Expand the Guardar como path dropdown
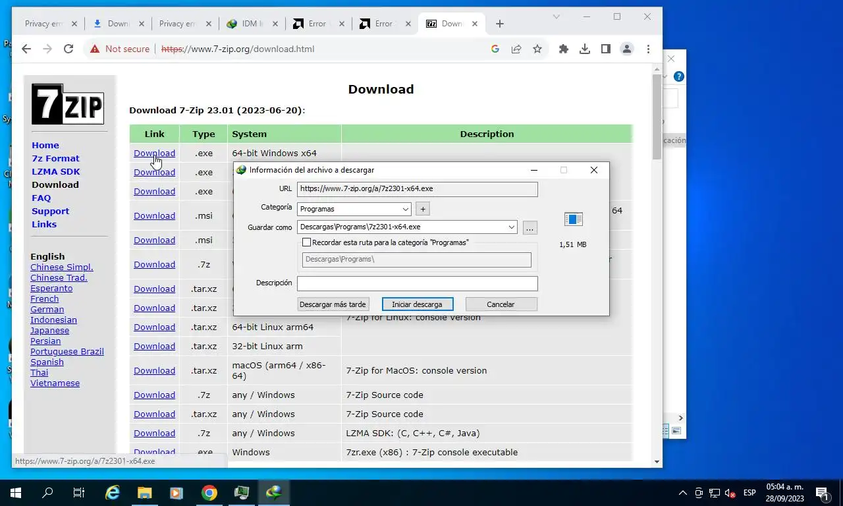The image size is (843, 506). click(512, 227)
